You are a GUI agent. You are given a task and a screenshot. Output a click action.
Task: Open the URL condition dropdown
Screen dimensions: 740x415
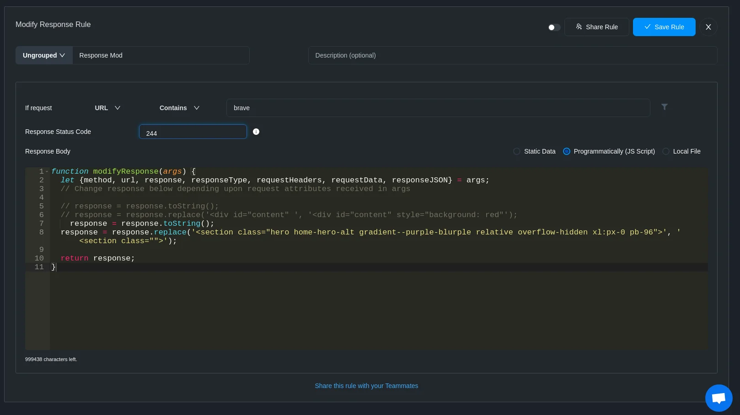pos(107,108)
